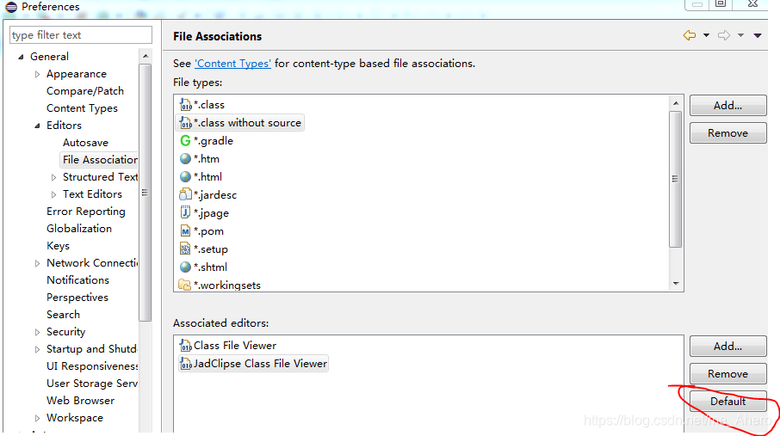Open the forward history dropdown arrow
780x436 pixels.
tap(741, 35)
